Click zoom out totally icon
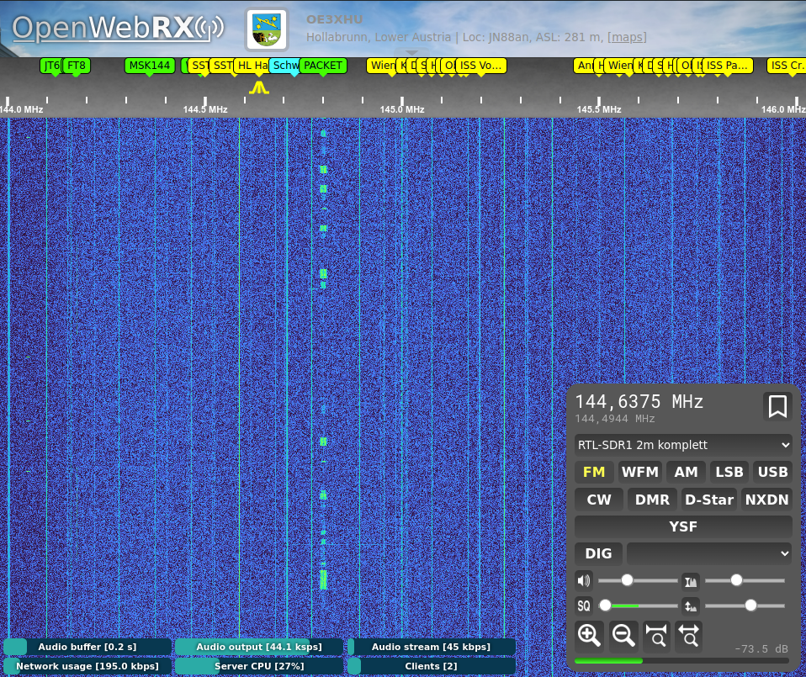The height and width of the screenshot is (677, 806). [689, 636]
